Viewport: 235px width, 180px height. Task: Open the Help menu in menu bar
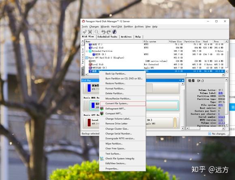tap(155, 26)
